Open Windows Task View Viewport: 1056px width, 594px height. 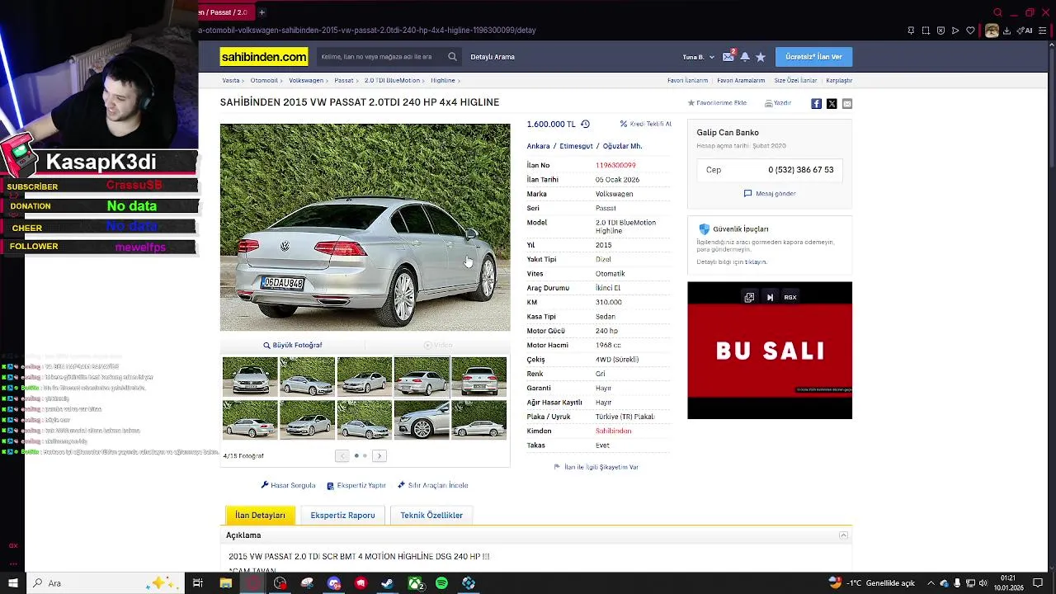[x=198, y=583]
